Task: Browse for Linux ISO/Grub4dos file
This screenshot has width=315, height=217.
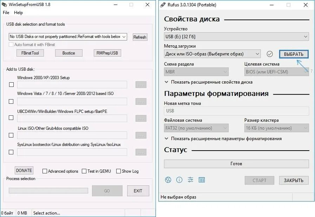Action: point(141,135)
